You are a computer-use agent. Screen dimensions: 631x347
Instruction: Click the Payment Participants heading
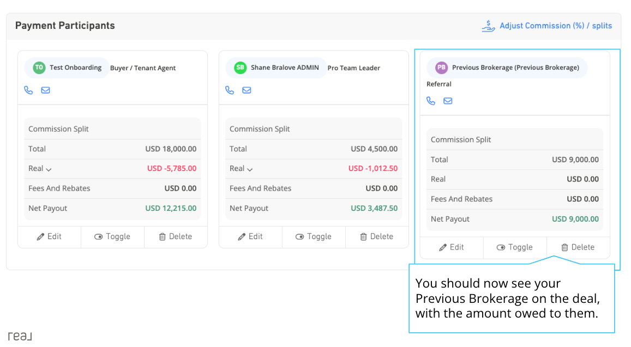(x=65, y=26)
